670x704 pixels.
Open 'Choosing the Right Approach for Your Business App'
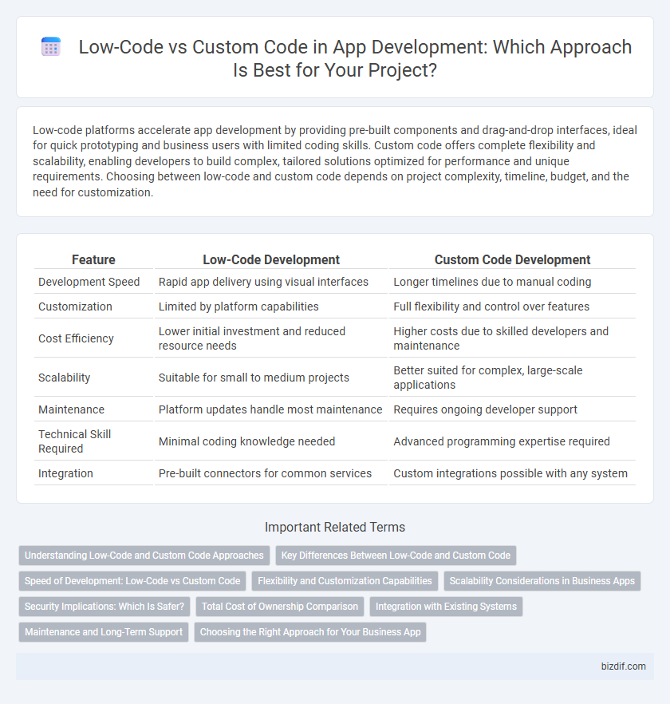[x=310, y=632]
